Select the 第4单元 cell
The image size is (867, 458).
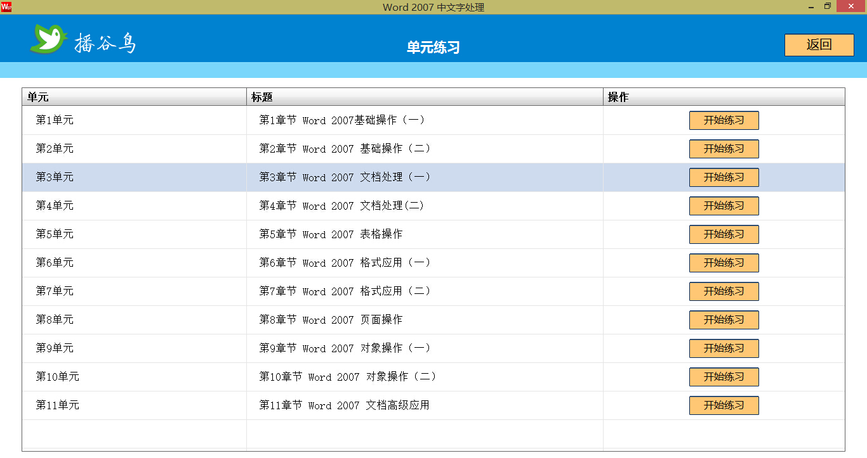pyautogui.click(x=134, y=206)
